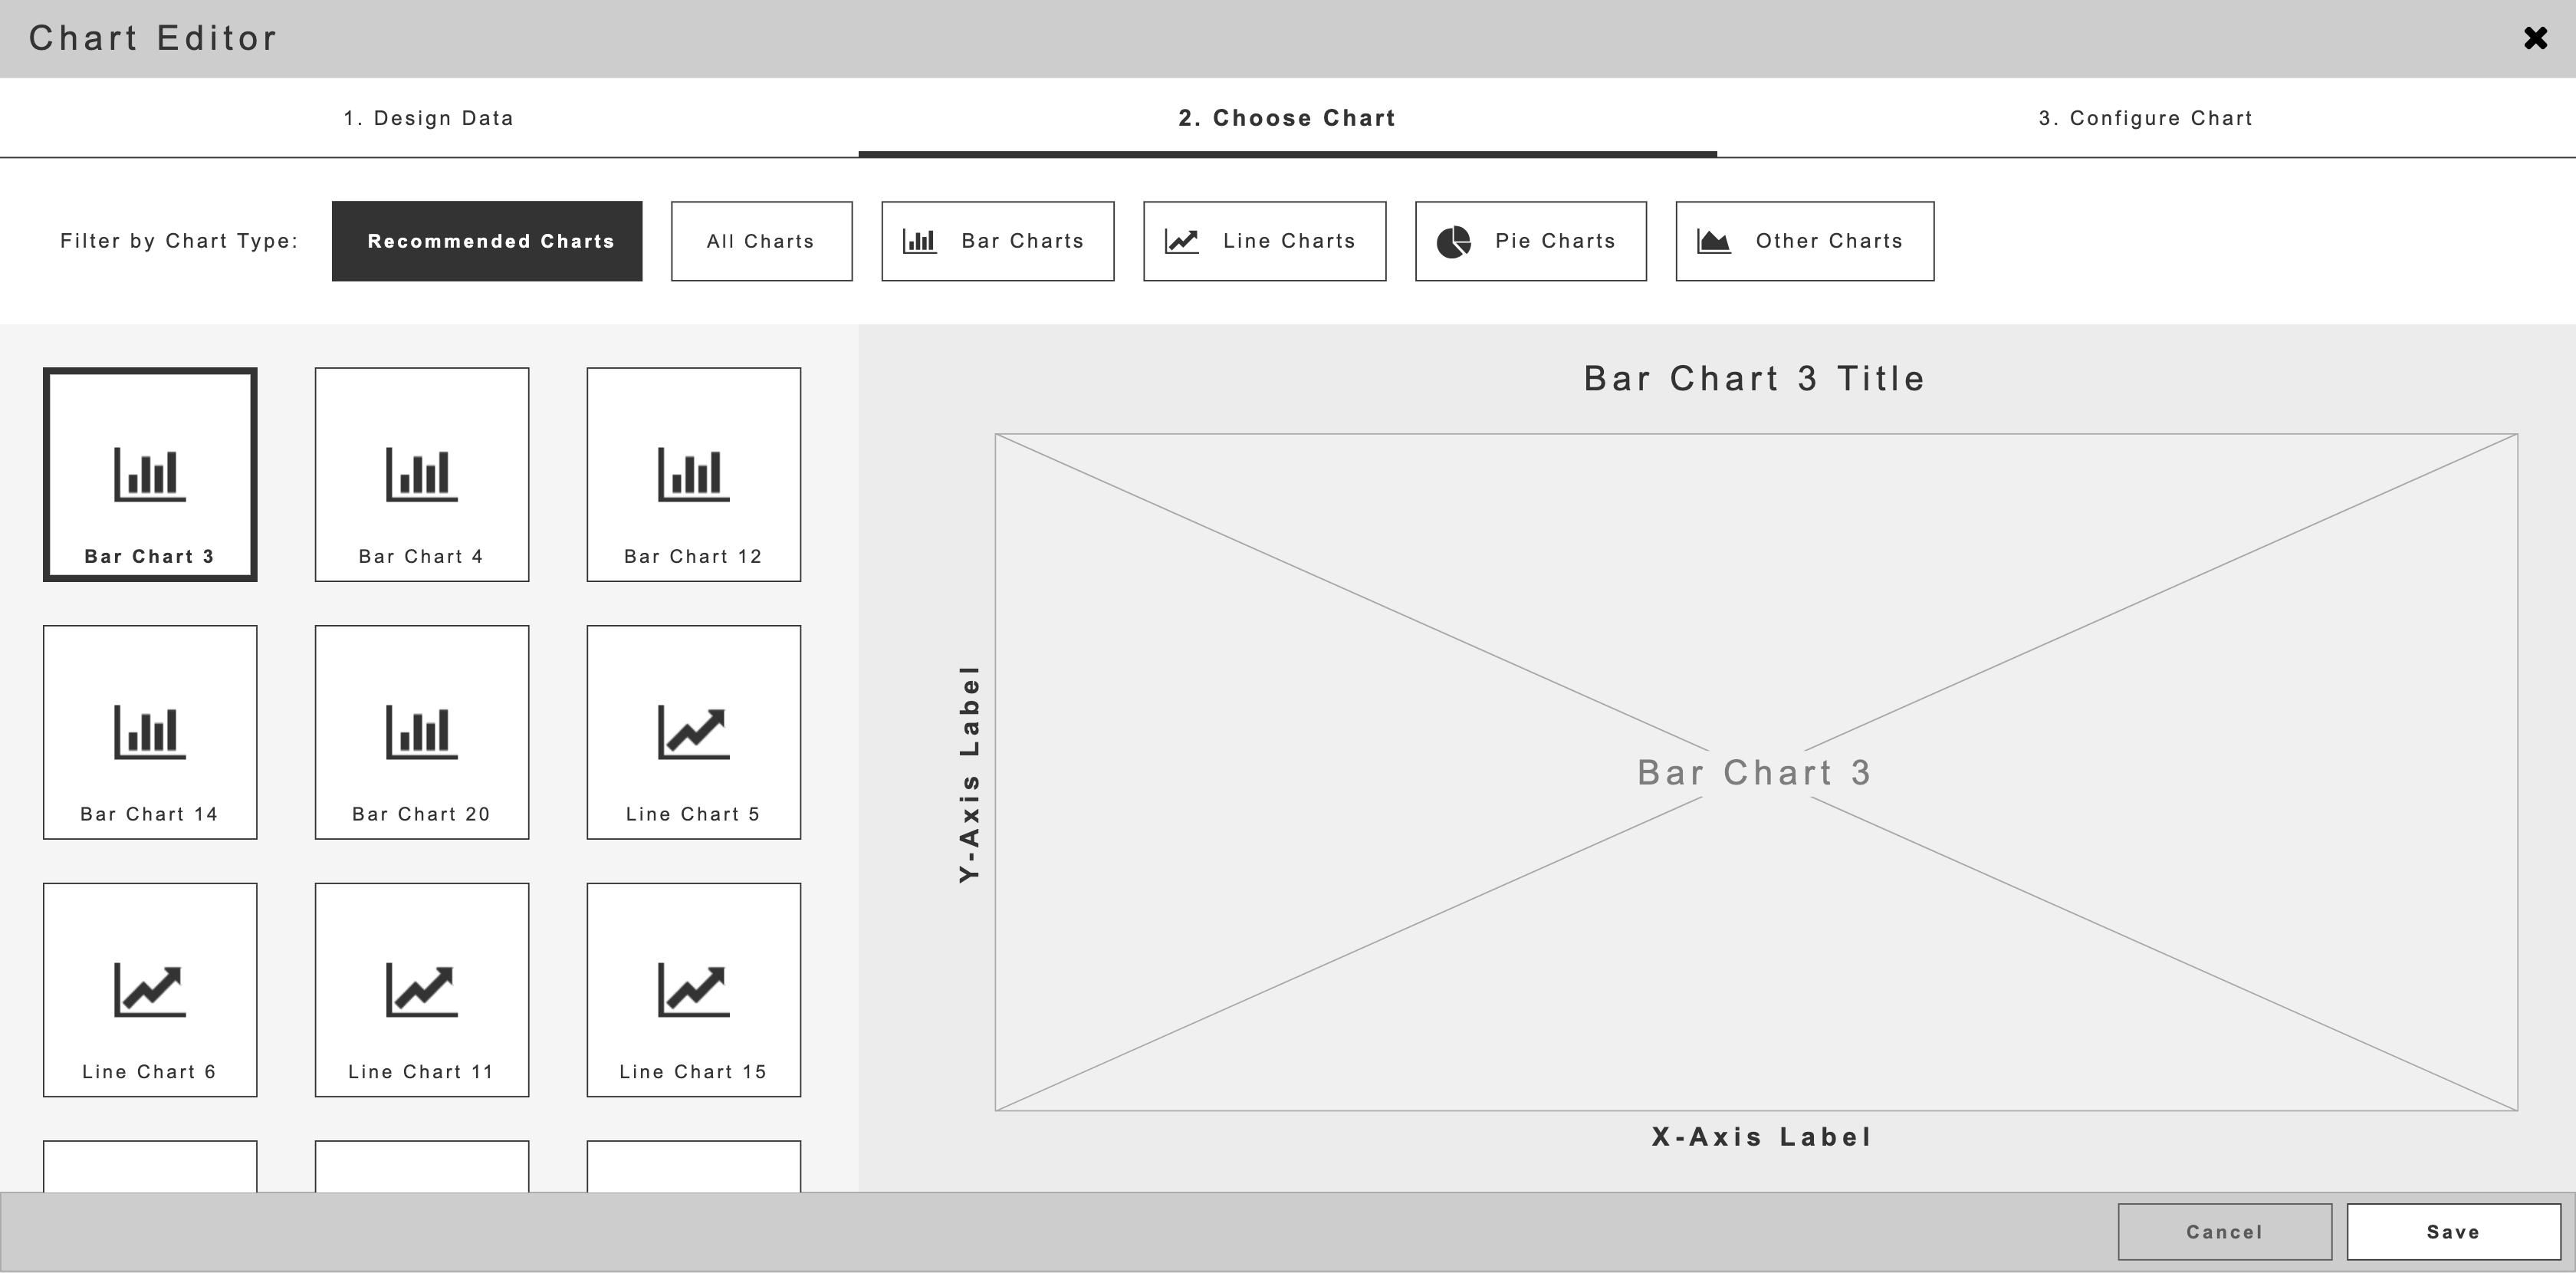Filter the list to Other Charts

coord(1805,241)
